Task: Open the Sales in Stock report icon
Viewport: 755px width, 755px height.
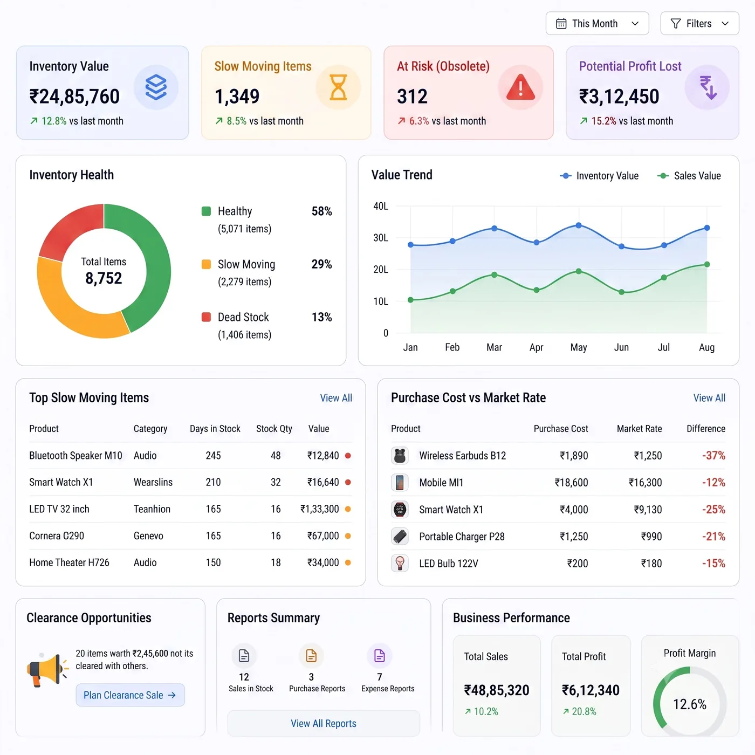Action: [x=244, y=656]
